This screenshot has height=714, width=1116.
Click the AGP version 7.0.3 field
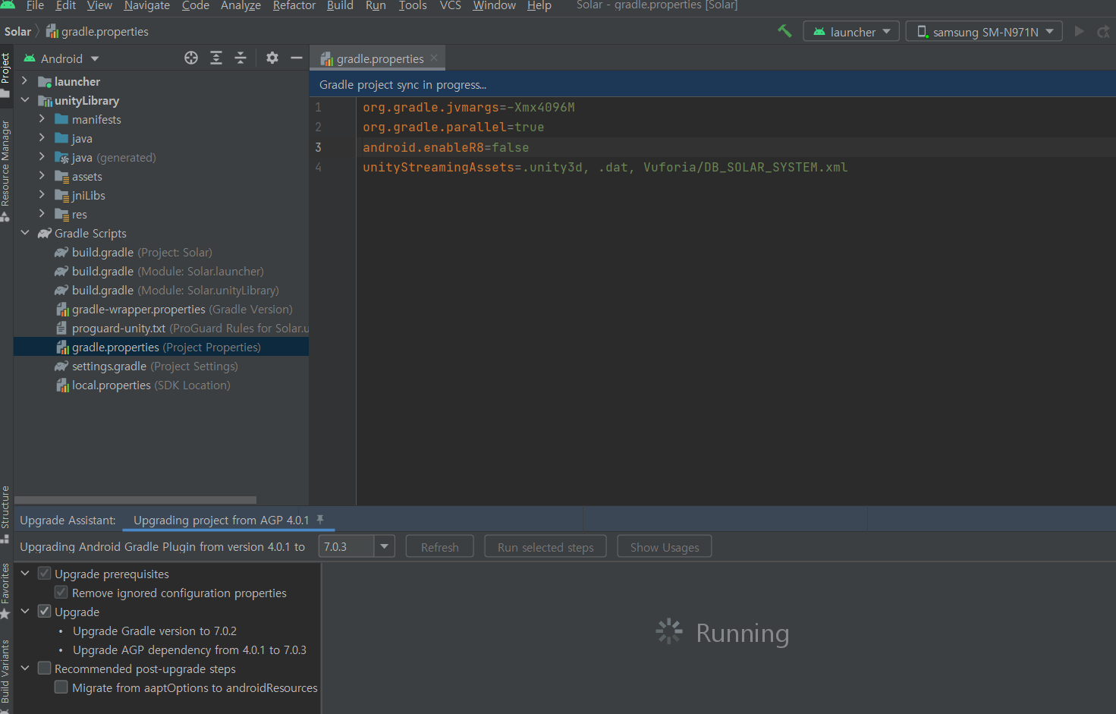[x=346, y=546]
